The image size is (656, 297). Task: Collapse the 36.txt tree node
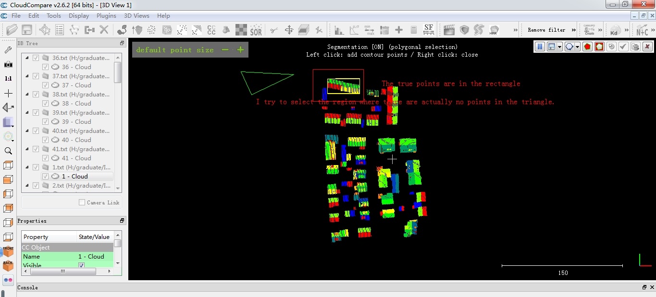click(x=27, y=58)
